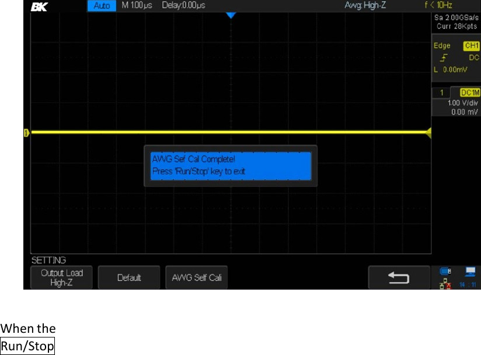The height and width of the screenshot is (355, 481).
Task: Click the channel 1 ground marker on left edge
Action: coord(26,133)
